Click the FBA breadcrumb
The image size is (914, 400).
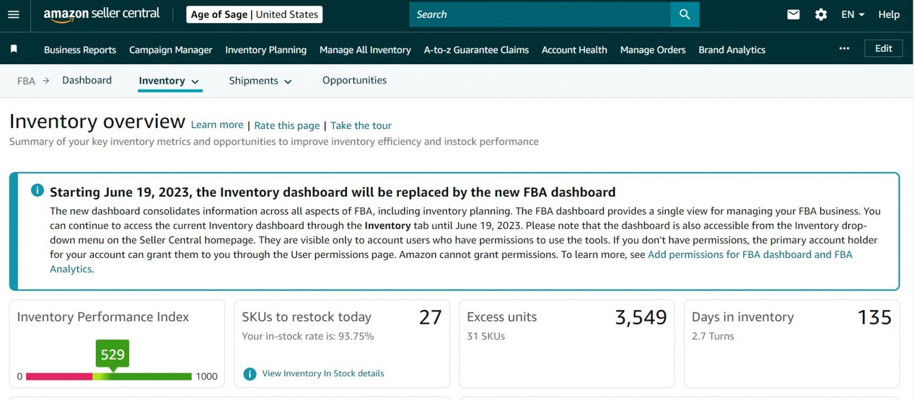pos(26,81)
